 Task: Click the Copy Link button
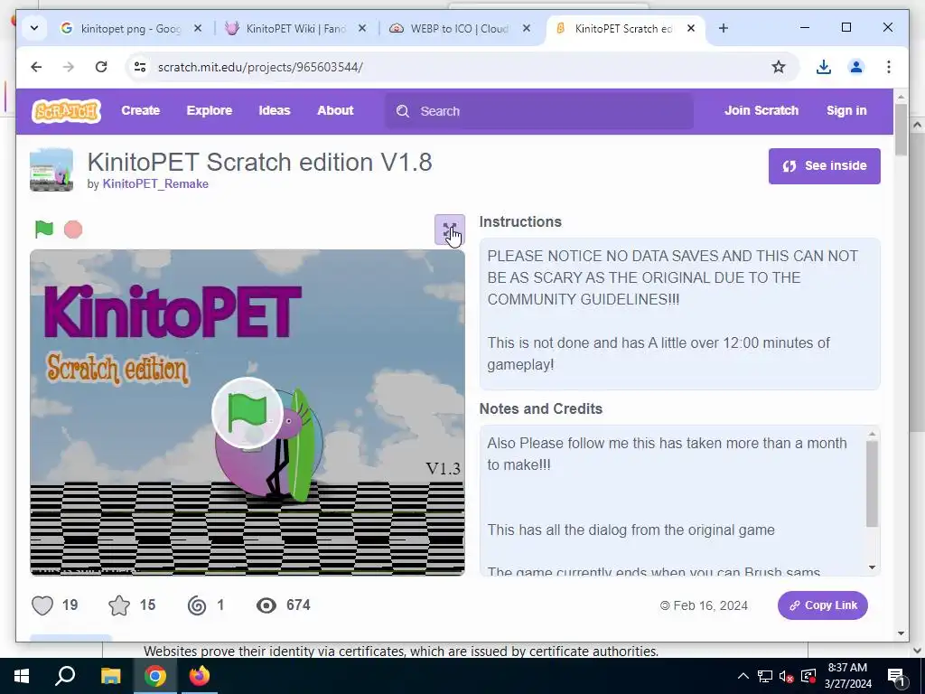822,605
